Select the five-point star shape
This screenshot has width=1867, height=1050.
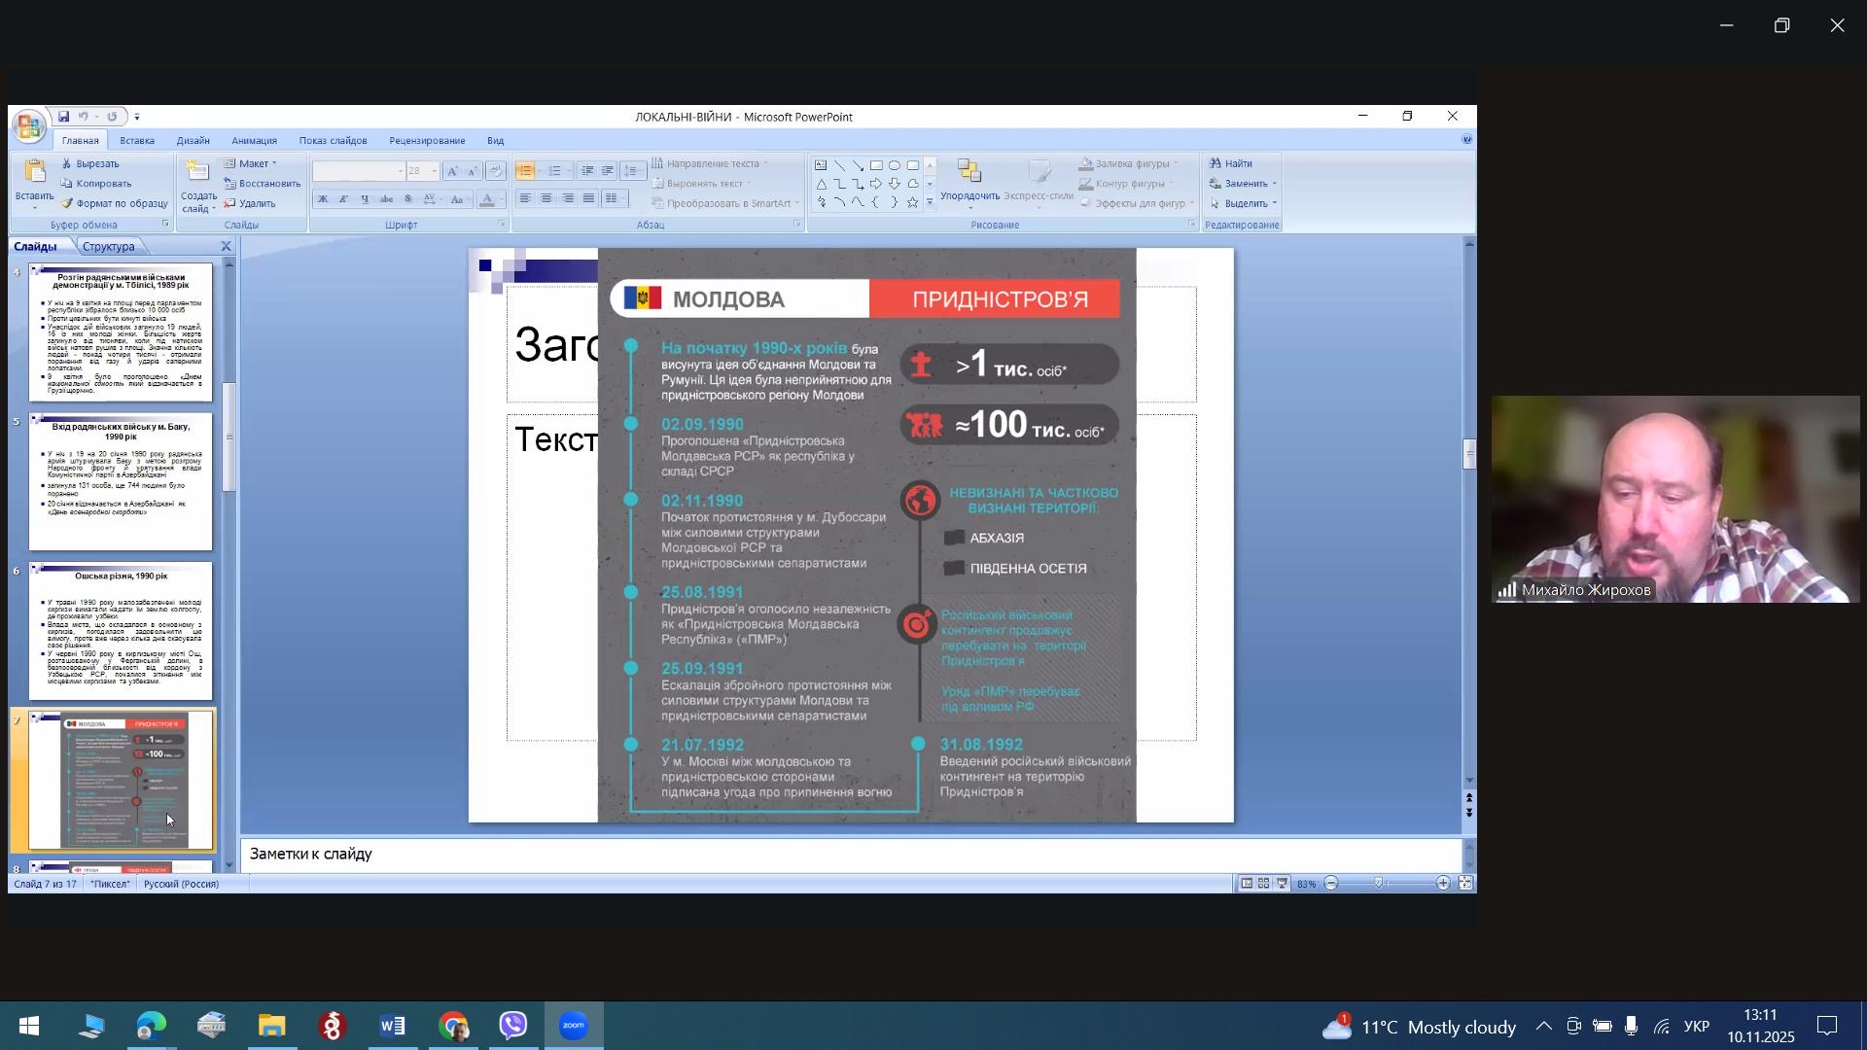pos(912,202)
